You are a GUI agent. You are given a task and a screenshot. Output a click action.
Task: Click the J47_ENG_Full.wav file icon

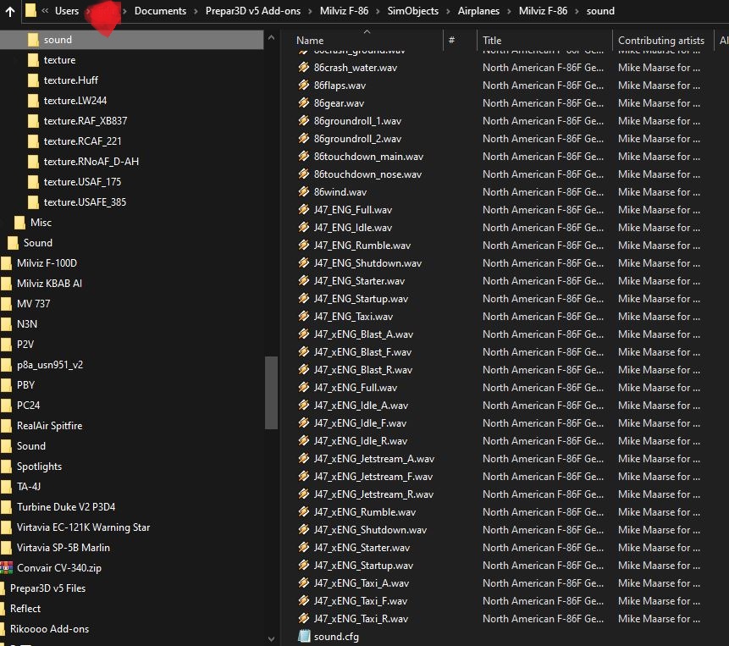pos(304,210)
